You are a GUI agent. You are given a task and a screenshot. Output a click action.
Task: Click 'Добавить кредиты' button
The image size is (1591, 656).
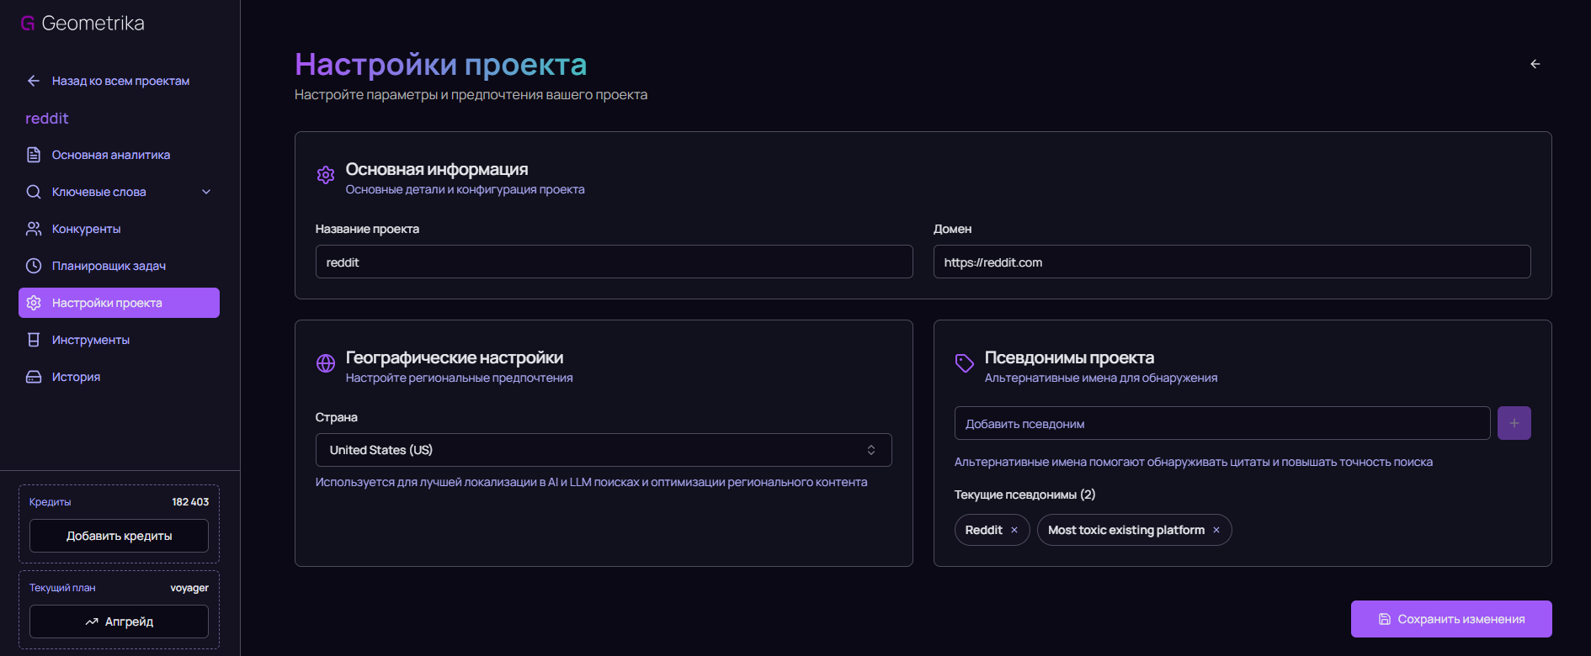coord(119,536)
